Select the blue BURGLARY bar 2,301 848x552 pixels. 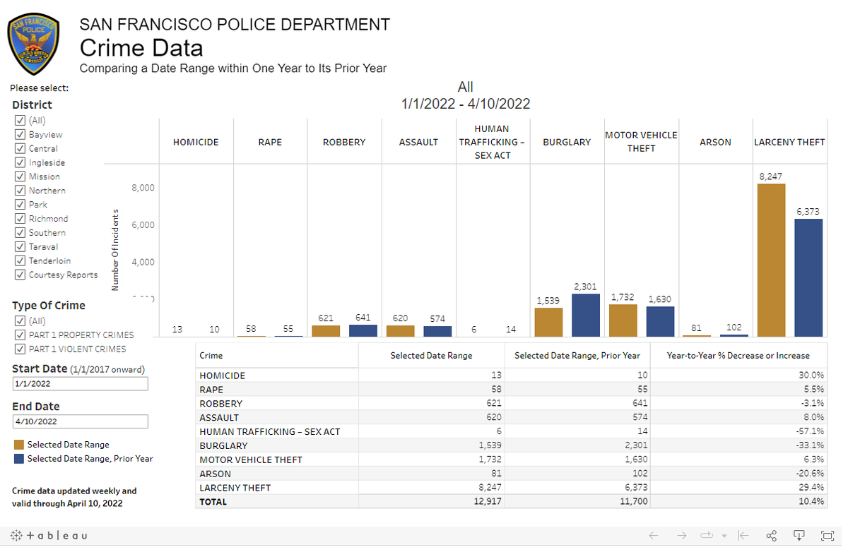(x=585, y=316)
